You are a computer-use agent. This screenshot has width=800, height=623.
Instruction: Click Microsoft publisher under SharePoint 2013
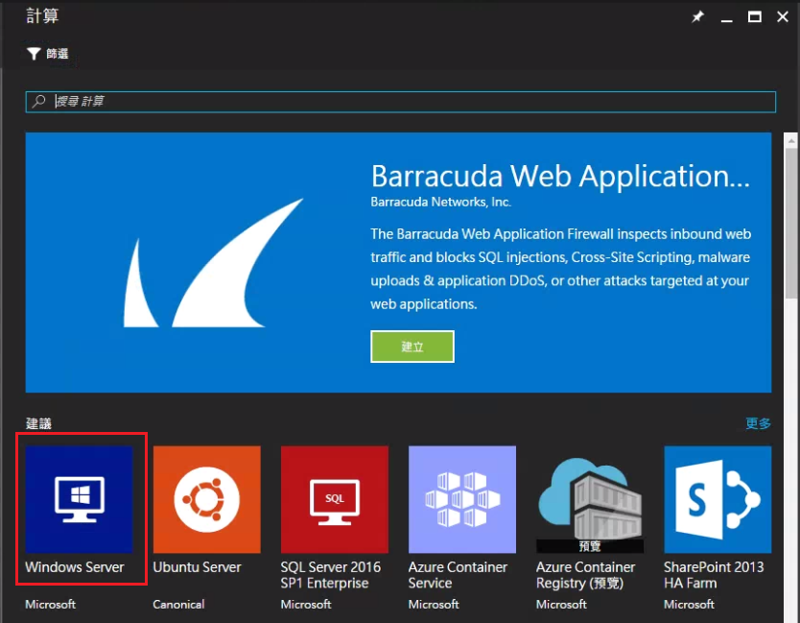[689, 605]
